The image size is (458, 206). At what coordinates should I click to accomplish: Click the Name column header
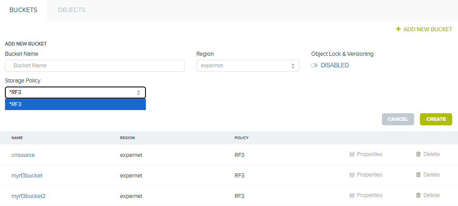[17, 138]
